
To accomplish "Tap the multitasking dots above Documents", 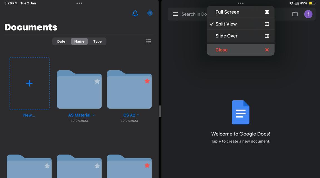I will [79, 3].
